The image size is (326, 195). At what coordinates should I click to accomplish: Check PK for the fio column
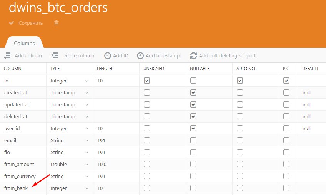tap(286, 152)
